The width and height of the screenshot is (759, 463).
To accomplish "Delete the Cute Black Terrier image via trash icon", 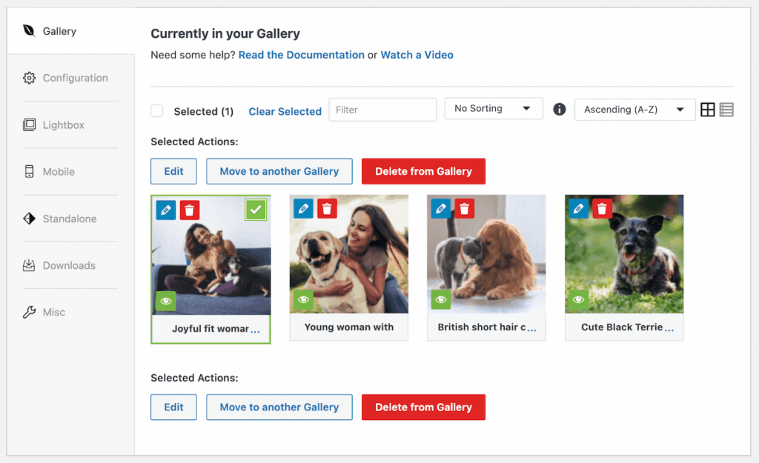I will (602, 208).
